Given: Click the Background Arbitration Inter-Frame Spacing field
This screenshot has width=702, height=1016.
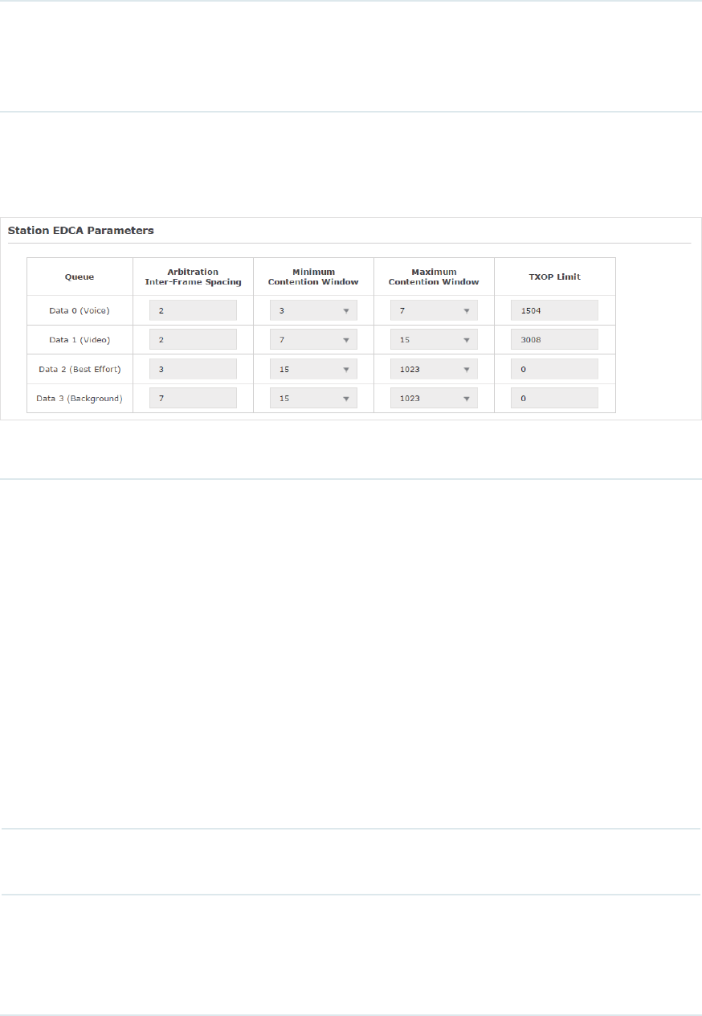Looking at the screenshot, I should 193,398.
